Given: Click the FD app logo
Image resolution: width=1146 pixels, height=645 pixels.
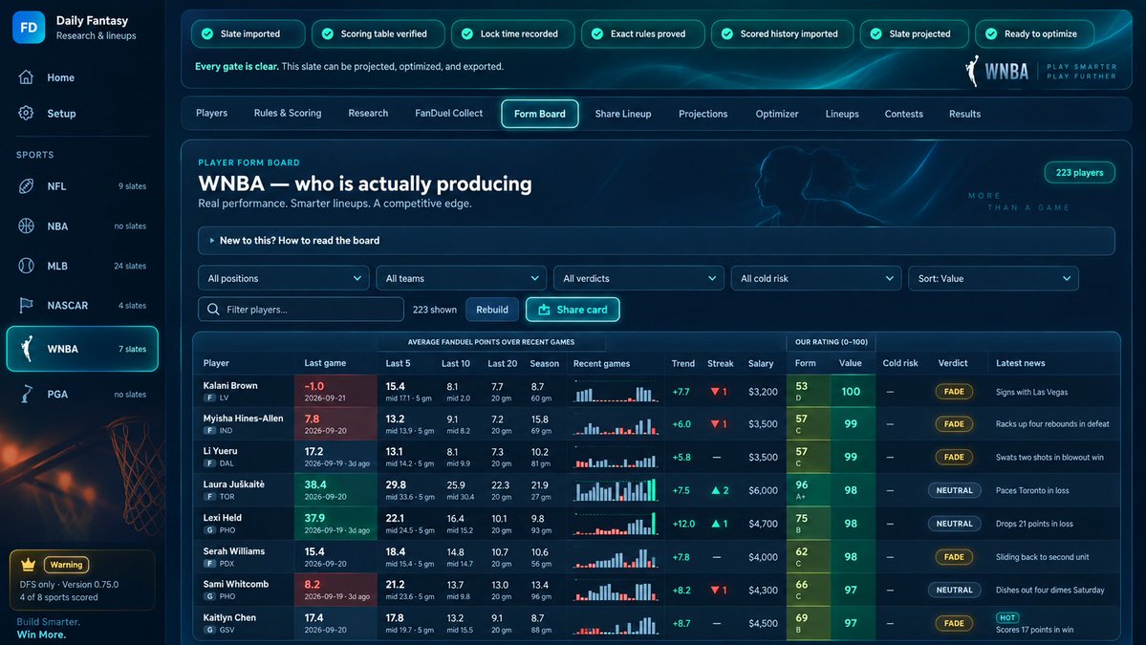Looking at the screenshot, I should pyautogui.click(x=29, y=28).
